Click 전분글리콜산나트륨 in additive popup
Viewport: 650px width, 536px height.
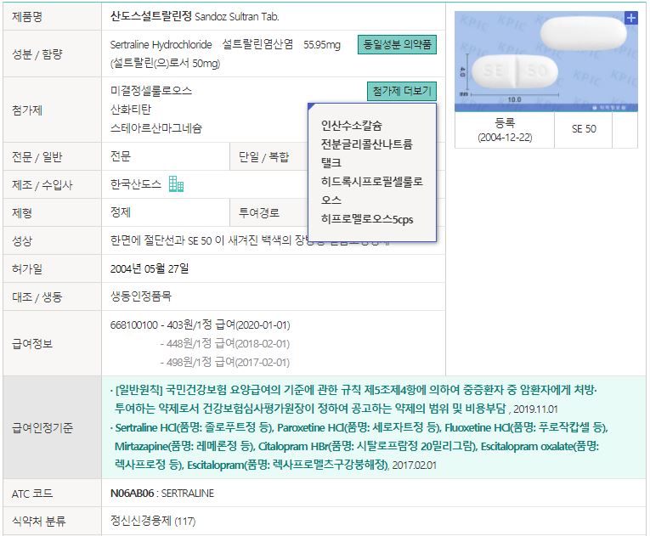point(367,144)
